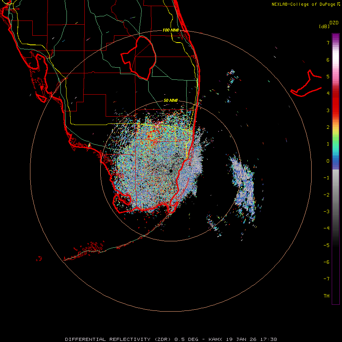Click the purple top of the color bar

[336, 37]
